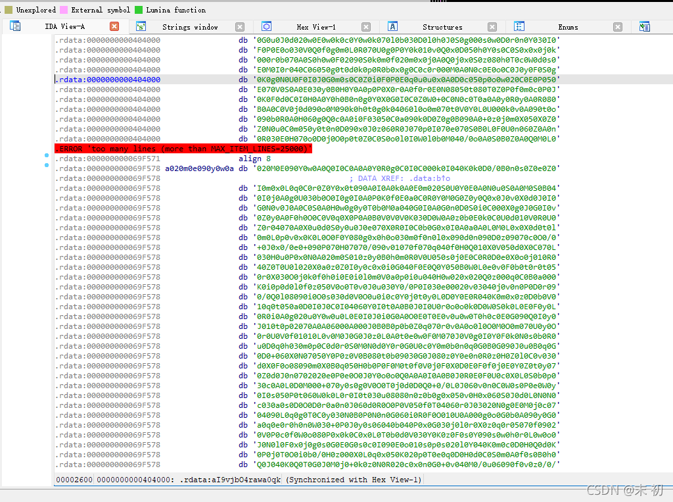Click the IDA View-A tab icon
Screen dimensions: 673x502
coord(15,26)
